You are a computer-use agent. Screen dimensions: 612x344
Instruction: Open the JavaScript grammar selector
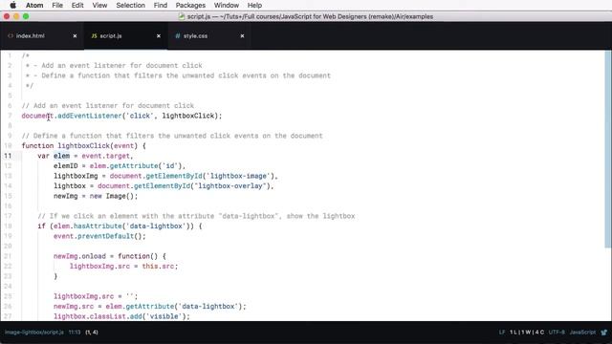[582, 333]
